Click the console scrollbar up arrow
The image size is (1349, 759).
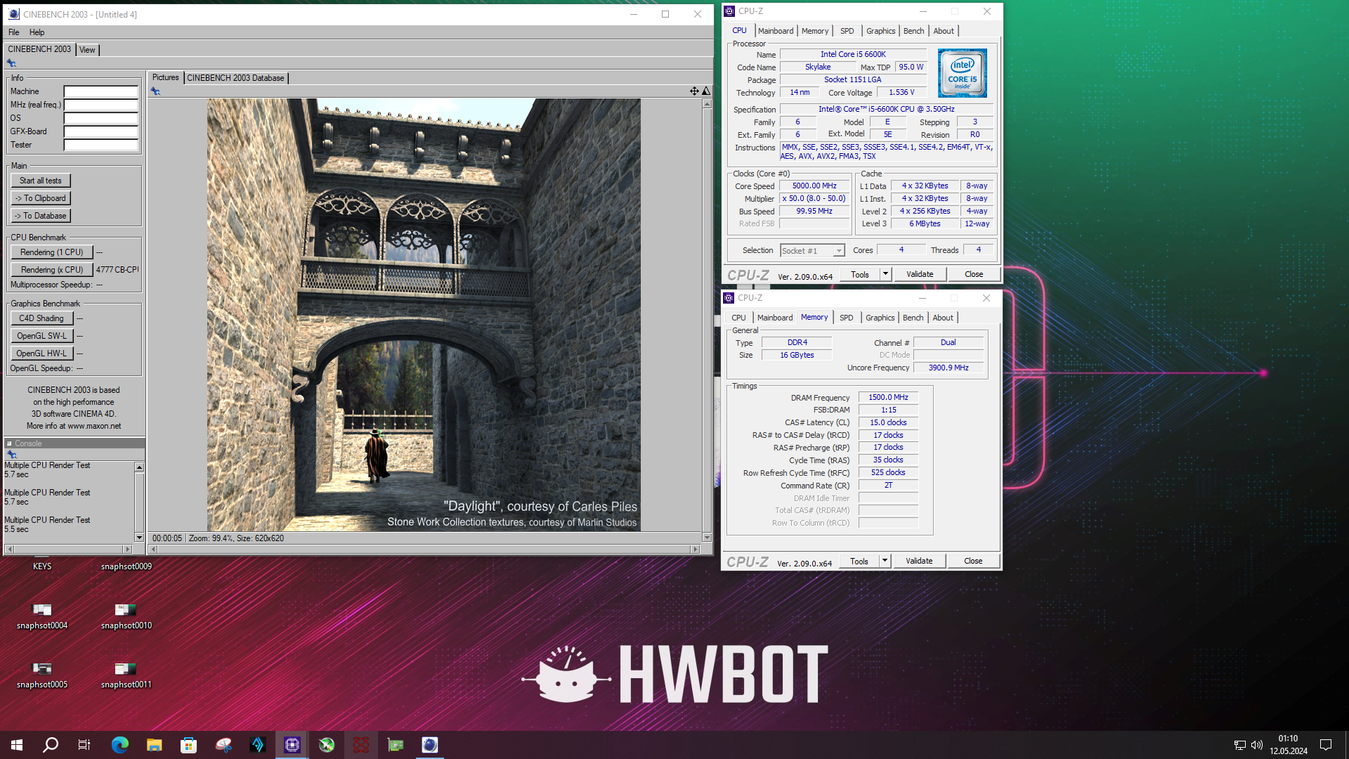139,467
